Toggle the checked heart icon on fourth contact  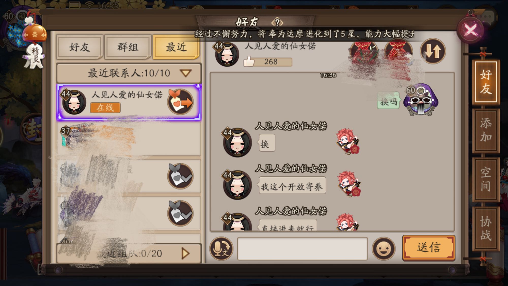point(180,213)
